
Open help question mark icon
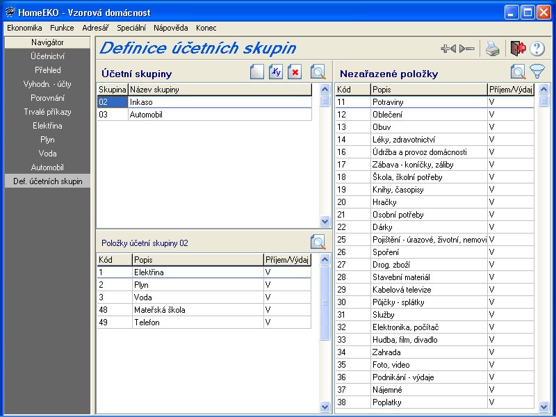537,49
